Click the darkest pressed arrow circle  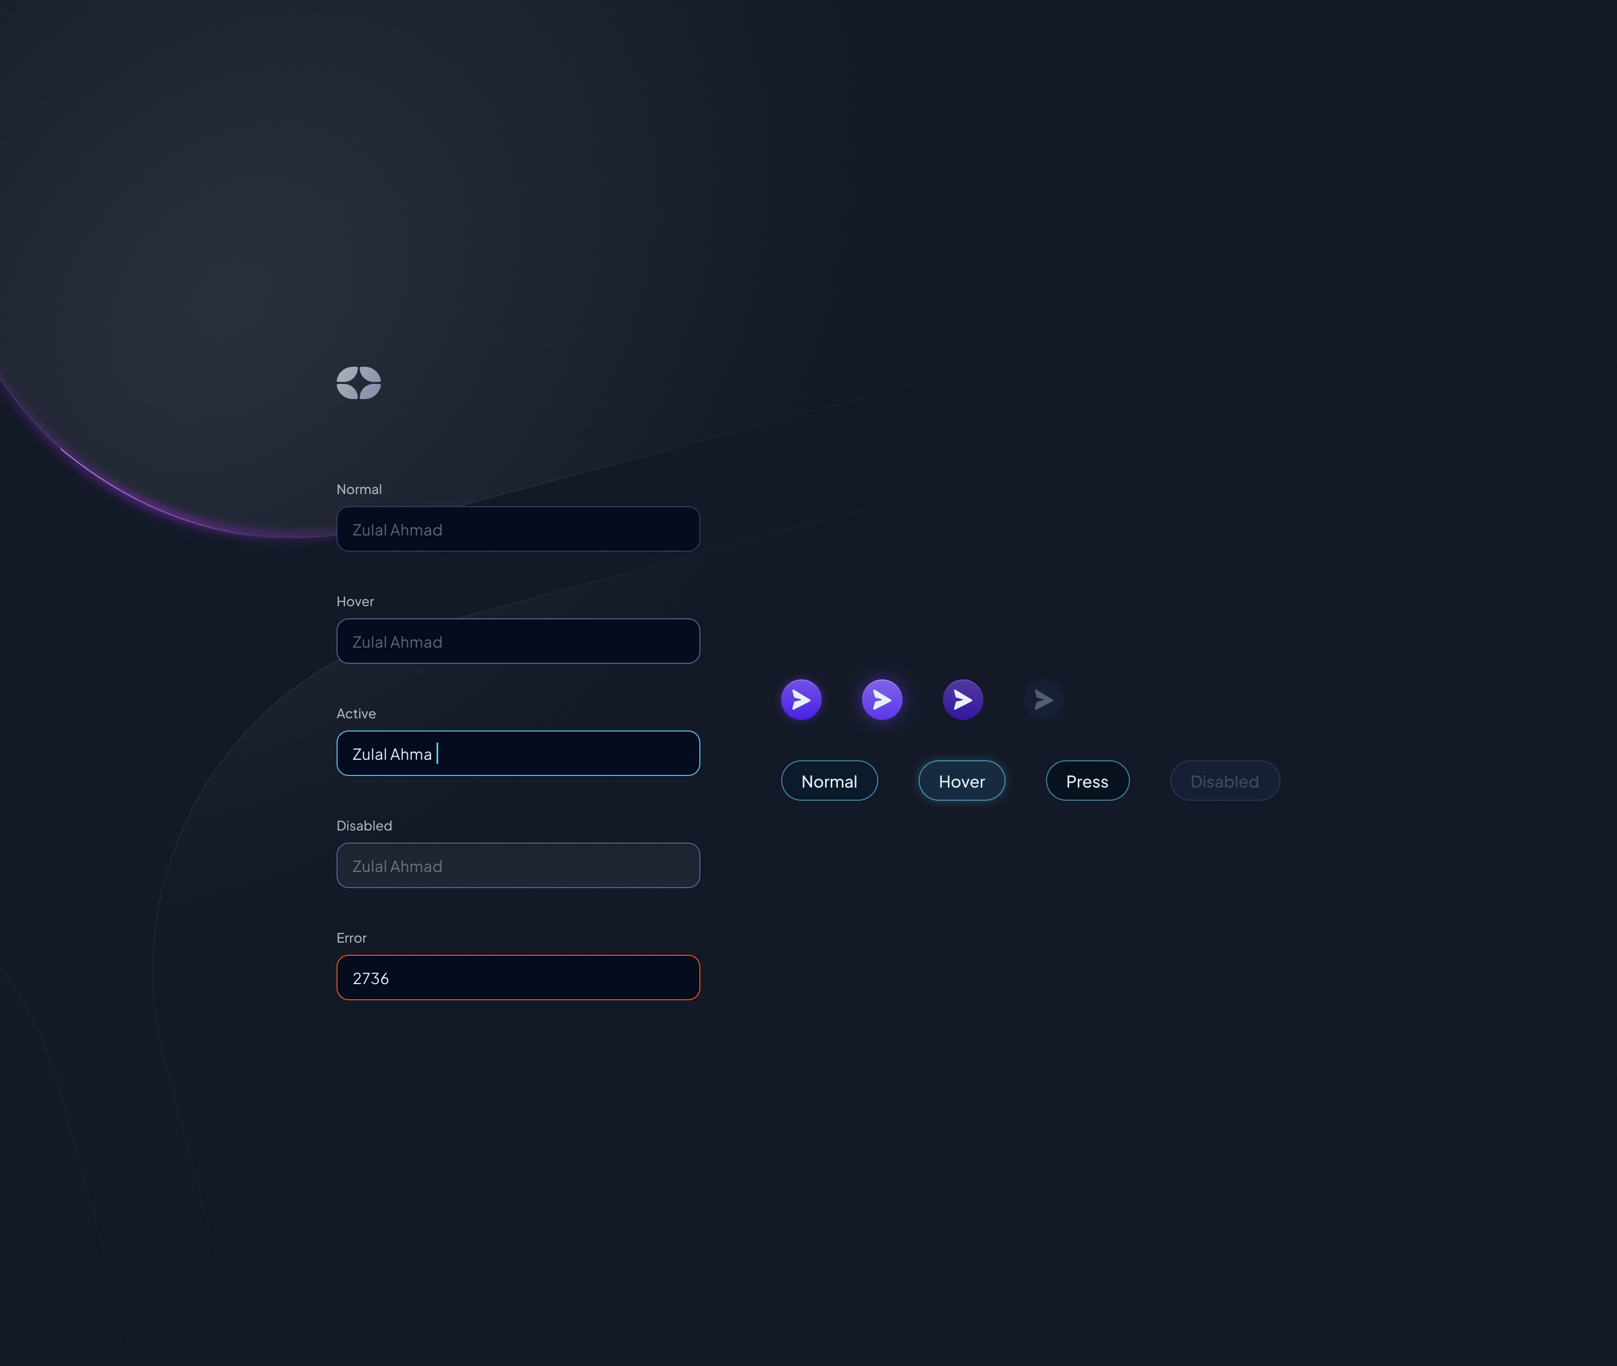[962, 699]
